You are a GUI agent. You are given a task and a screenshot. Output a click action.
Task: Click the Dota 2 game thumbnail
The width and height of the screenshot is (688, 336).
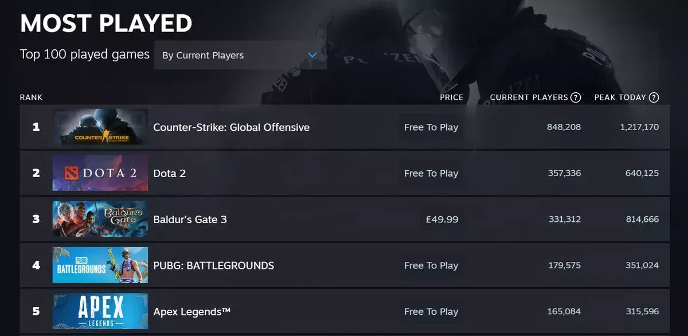(x=100, y=173)
